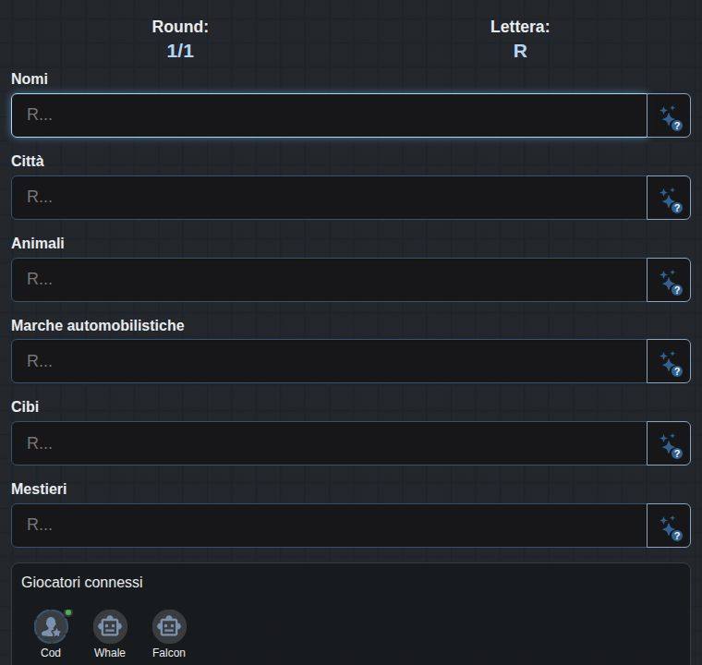This screenshot has height=665, width=702.
Task: Get a suggestion for the Animali field
Action: (x=669, y=280)
